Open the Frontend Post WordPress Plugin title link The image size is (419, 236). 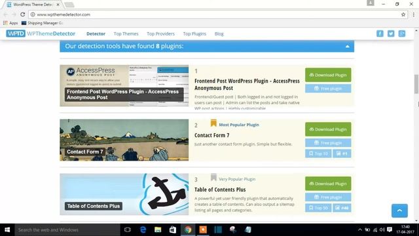(x=247, y=85)
